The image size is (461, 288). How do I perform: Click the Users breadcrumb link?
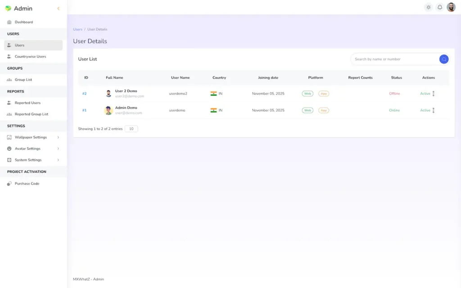pyautogui.click(x=77, y=29)
